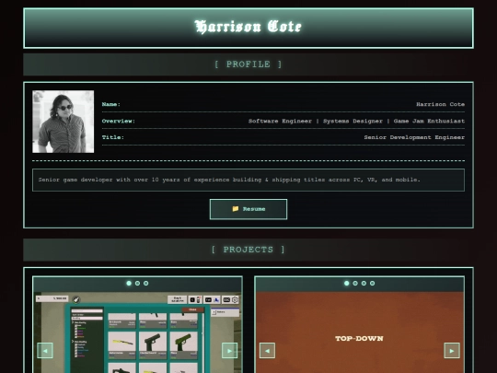Go to next slide in left project carousel

click(229, 351)
